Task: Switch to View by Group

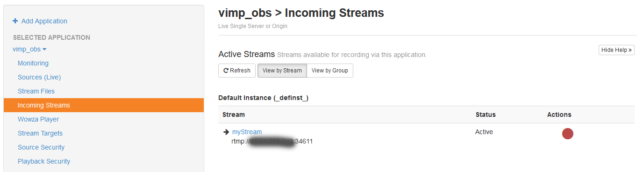Action: coord(330,71)
